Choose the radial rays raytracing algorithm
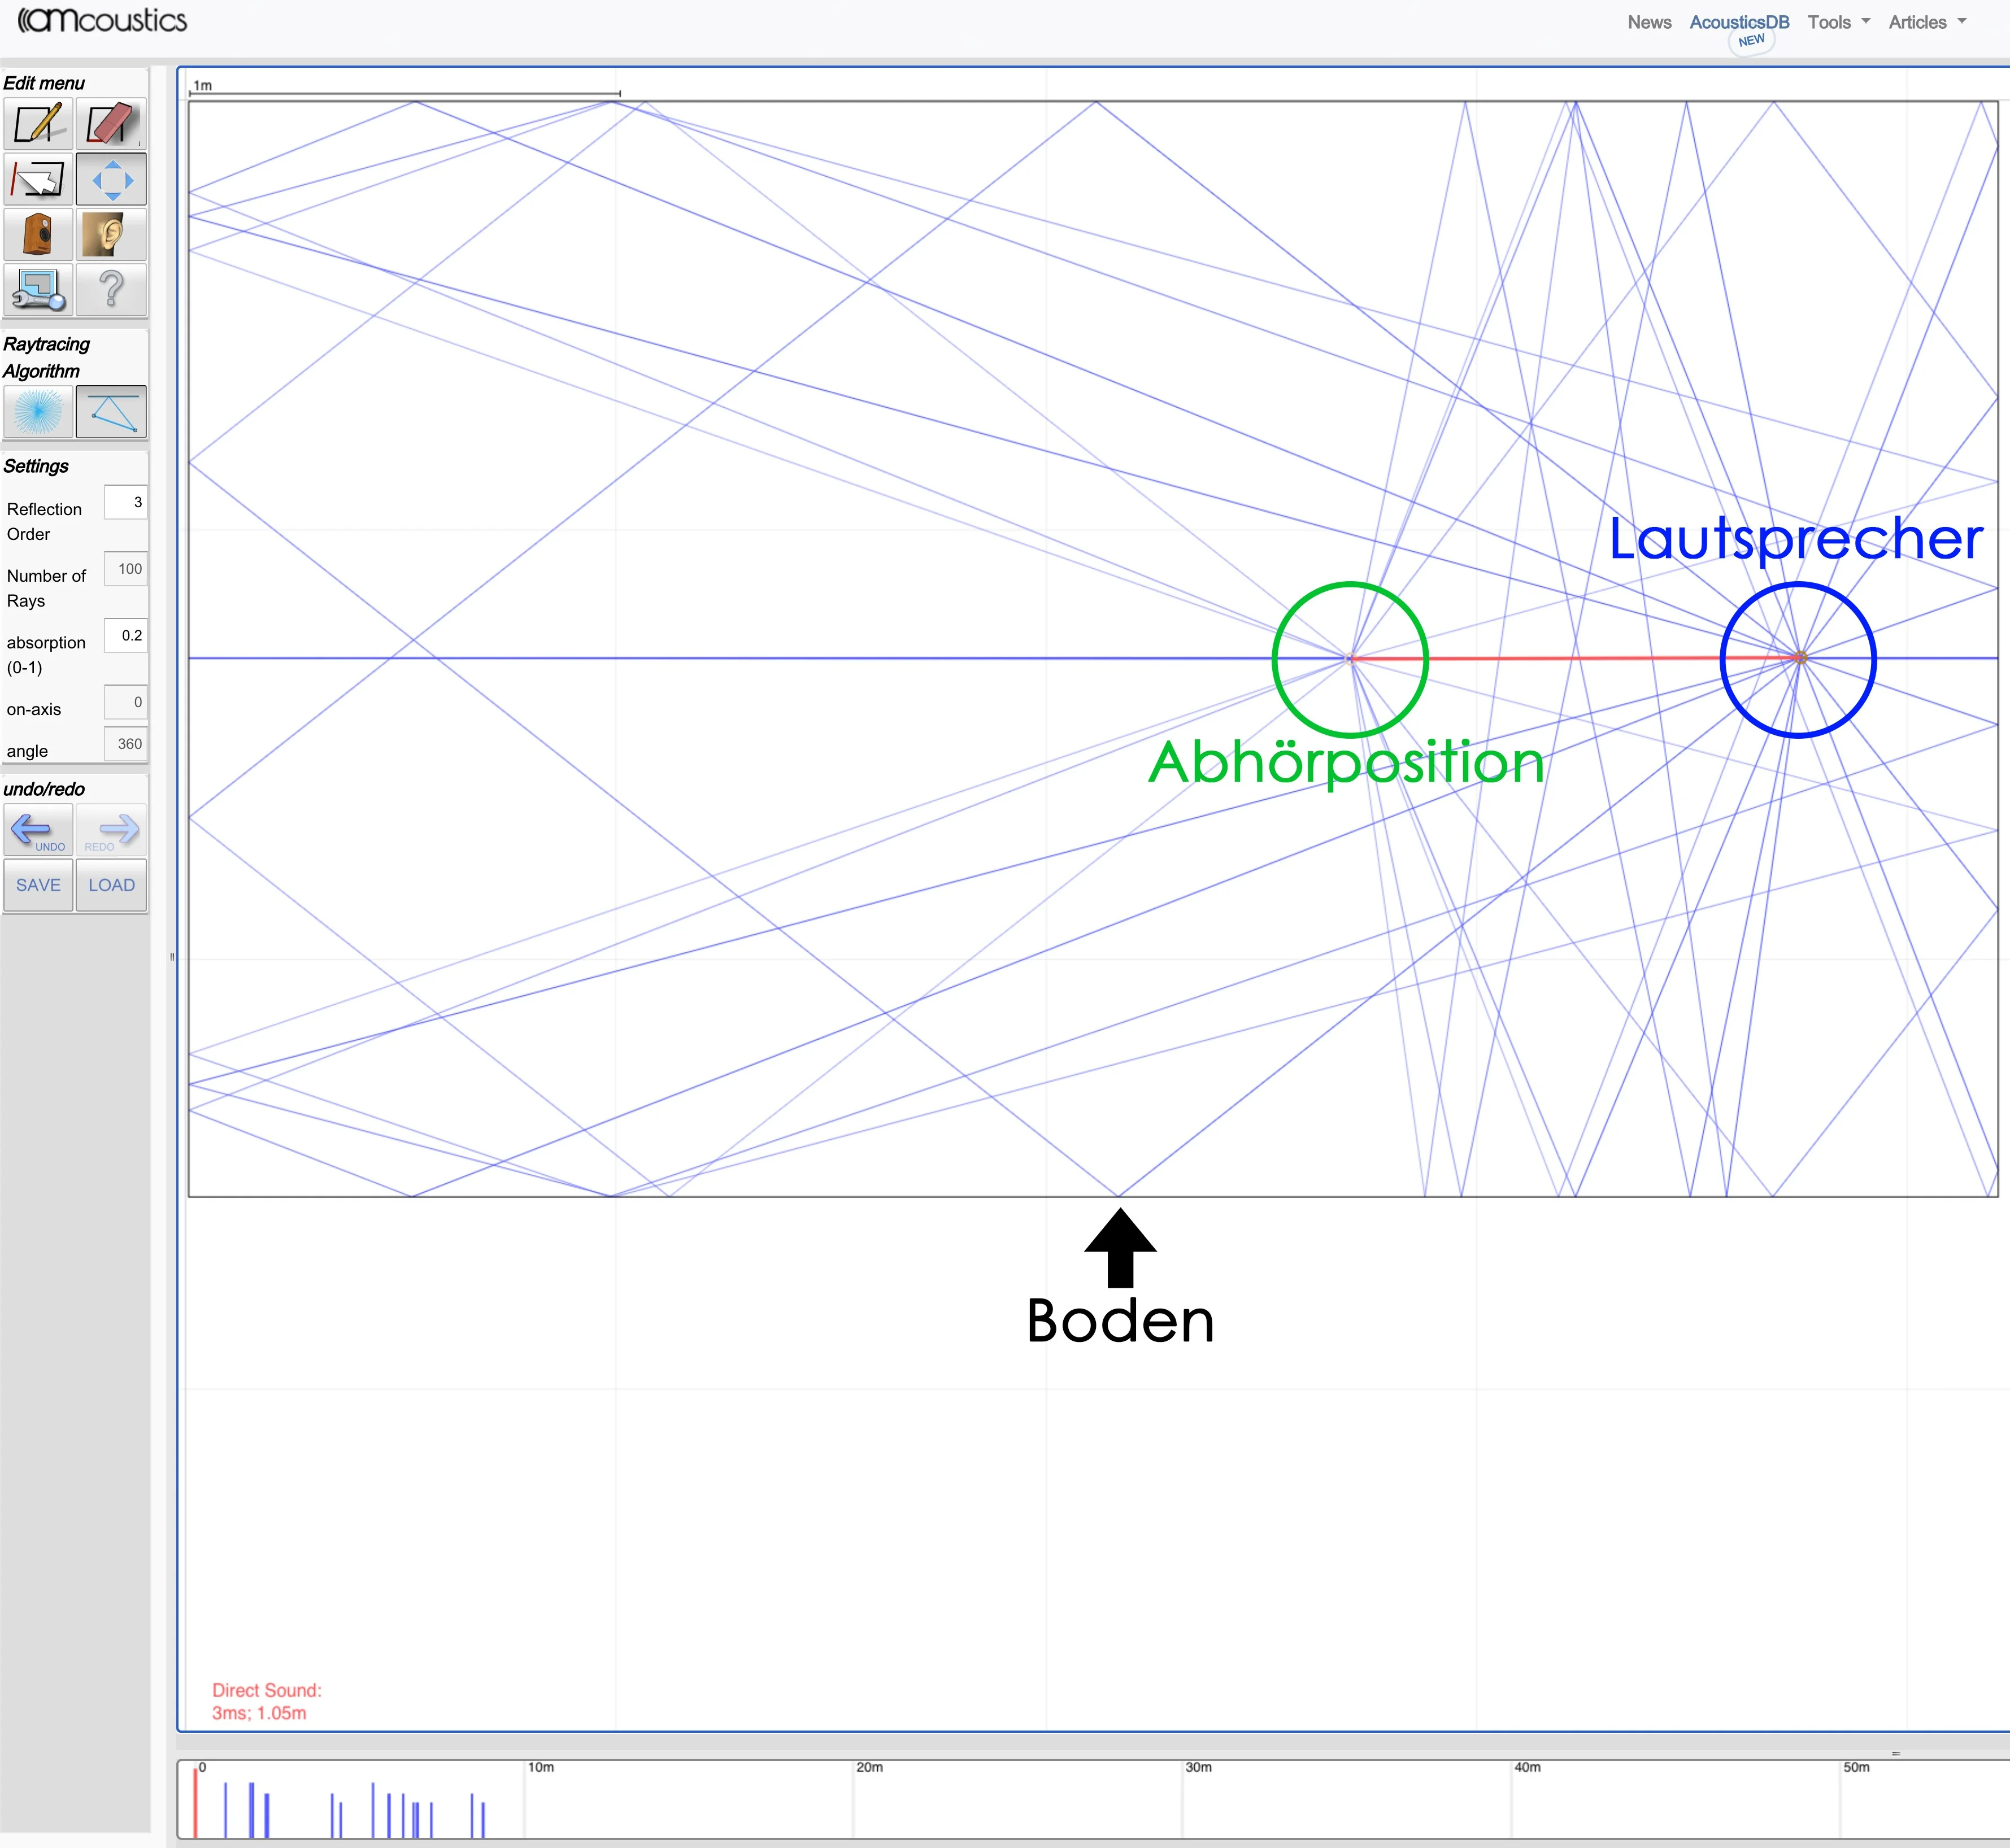 tap(38, 412)
